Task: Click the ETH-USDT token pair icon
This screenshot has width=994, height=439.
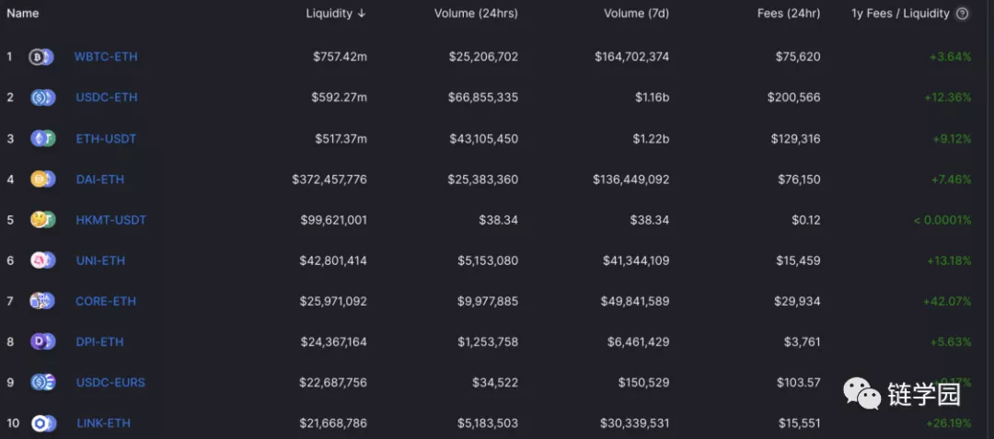Action: (43, 139)
